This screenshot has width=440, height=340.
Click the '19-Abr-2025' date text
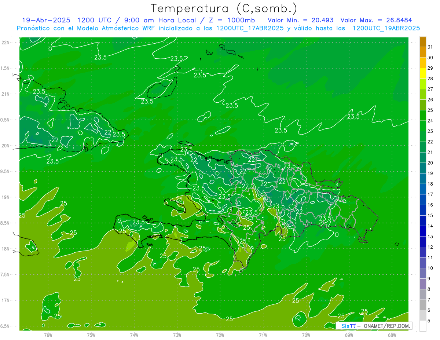46,20
